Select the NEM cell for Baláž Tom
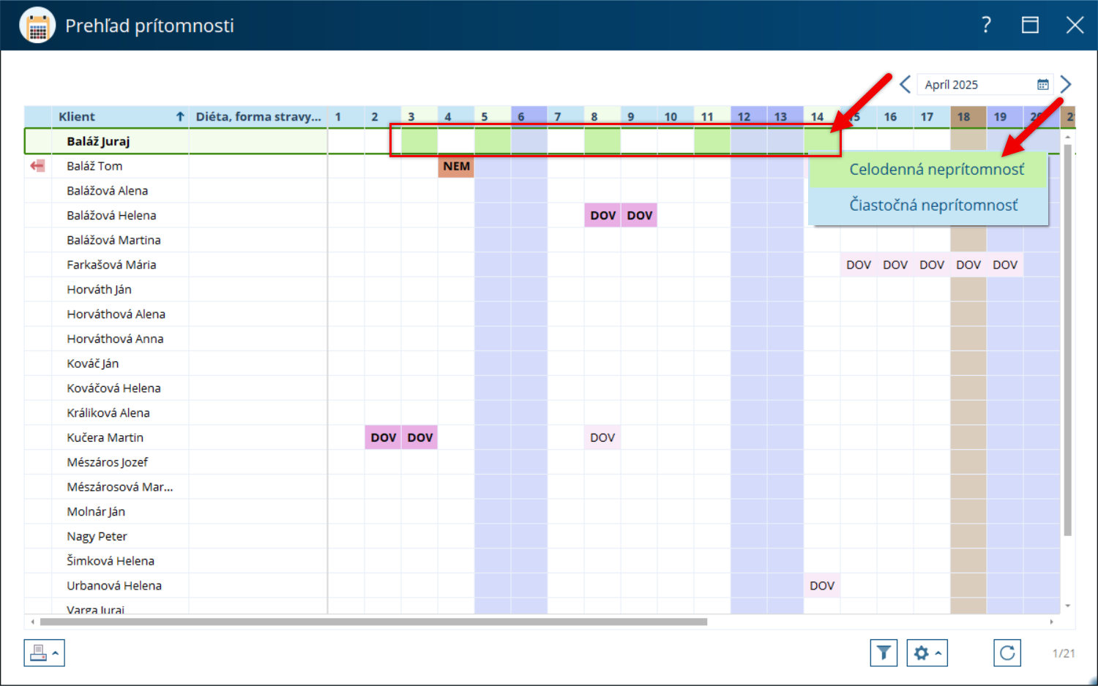Image resolution: width=1098 pixels, height=686 pixels. [456, 166]
